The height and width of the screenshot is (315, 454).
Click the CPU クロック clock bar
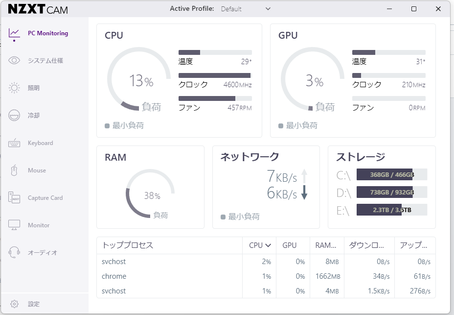tap(215, 75)
